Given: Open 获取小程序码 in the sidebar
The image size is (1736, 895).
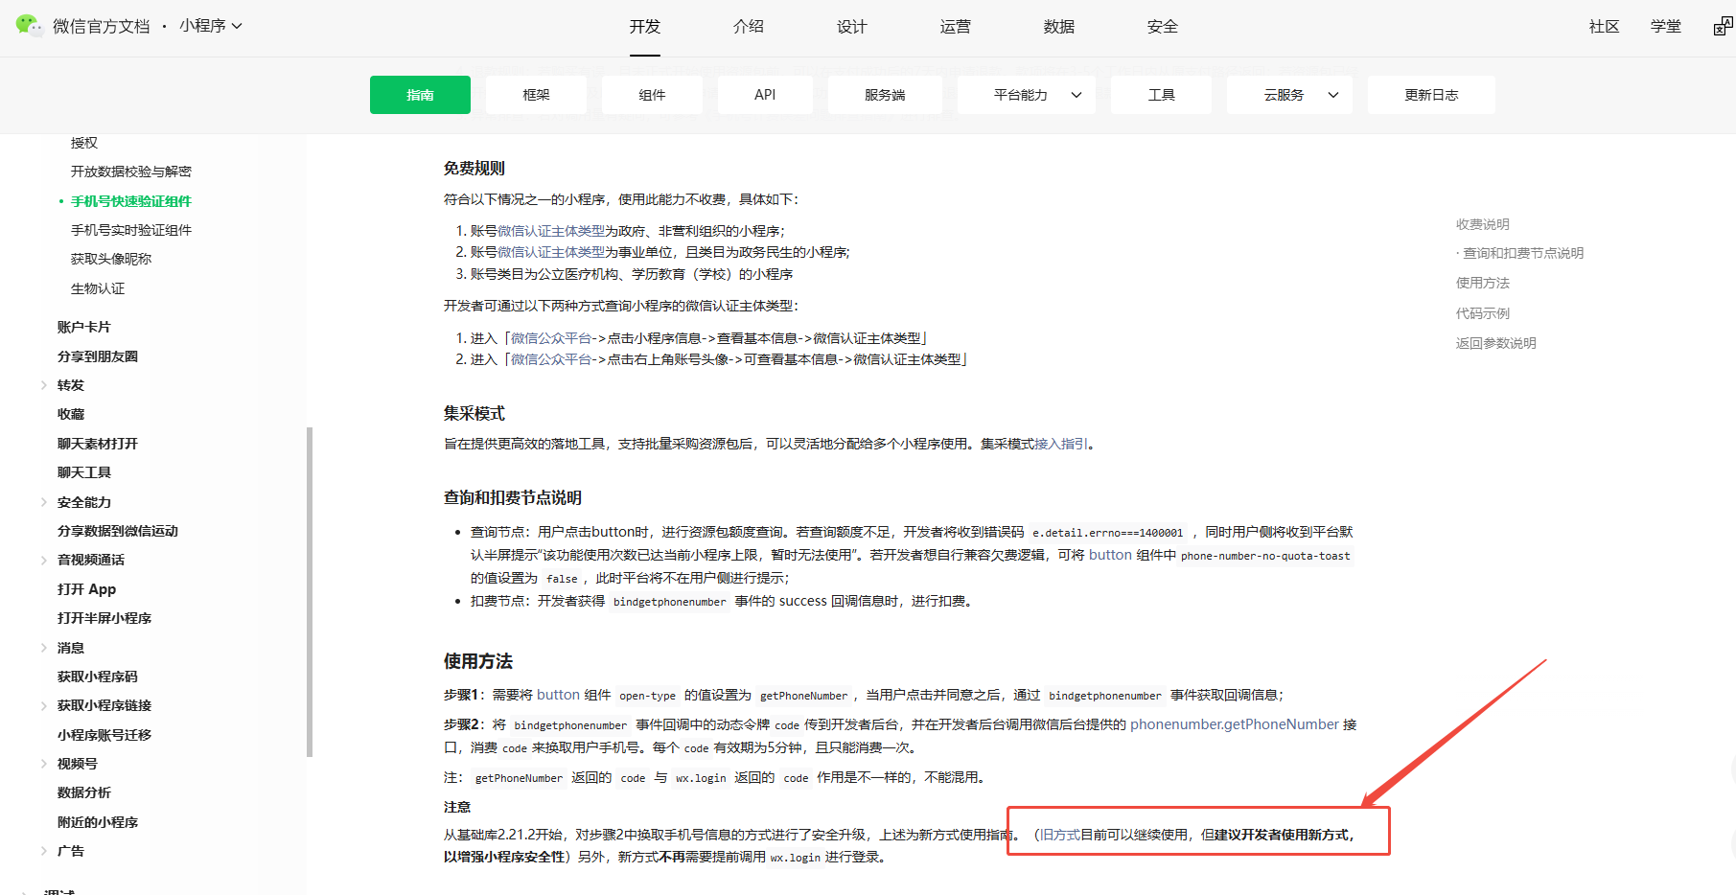Looking at the screenshot, I should [x=98, y=677].
